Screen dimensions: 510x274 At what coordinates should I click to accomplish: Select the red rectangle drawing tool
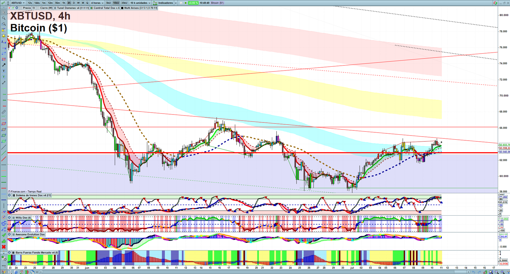click(4, 59)
